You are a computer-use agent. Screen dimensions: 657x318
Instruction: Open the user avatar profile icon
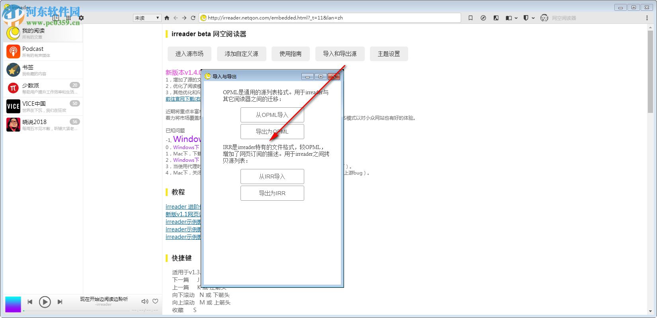(x=544, y=18)
